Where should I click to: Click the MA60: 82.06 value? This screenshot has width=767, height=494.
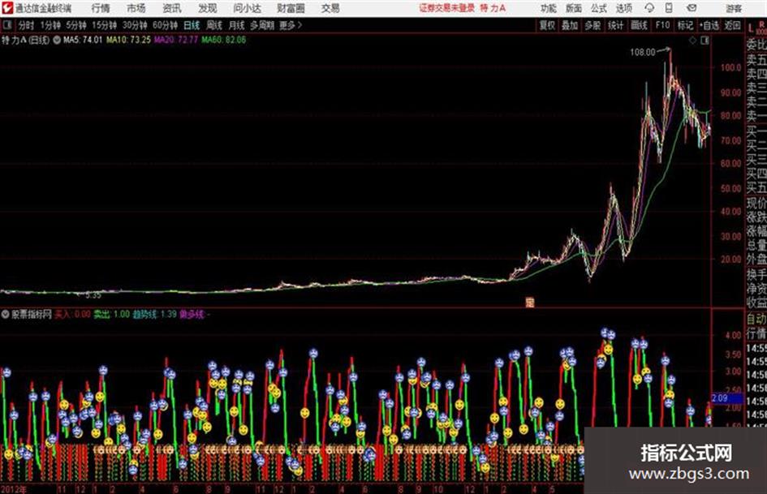(x=224, y=40)
